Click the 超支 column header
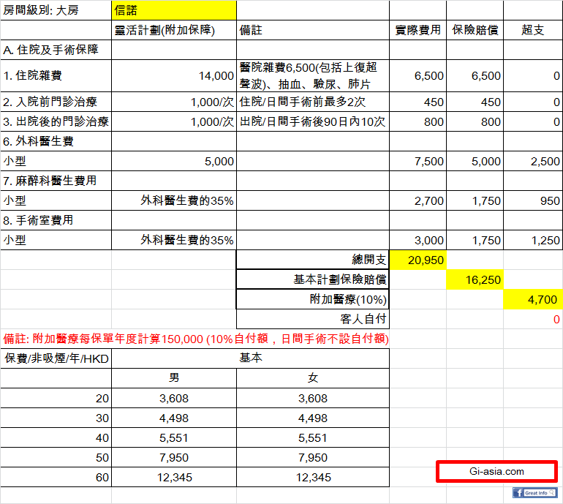The width and height of the screenshot is (563, 504). click(533, 30)
